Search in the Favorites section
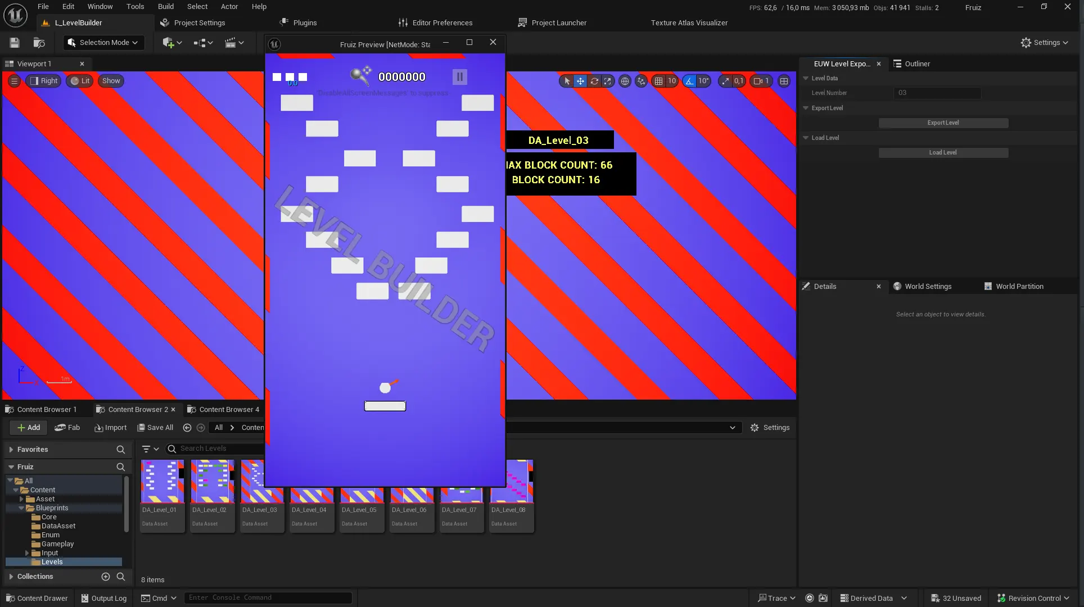 click(120, 450)
